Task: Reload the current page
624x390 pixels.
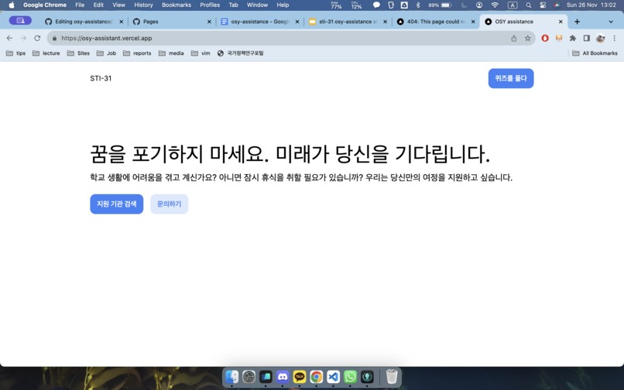Action: click(37, 38)
